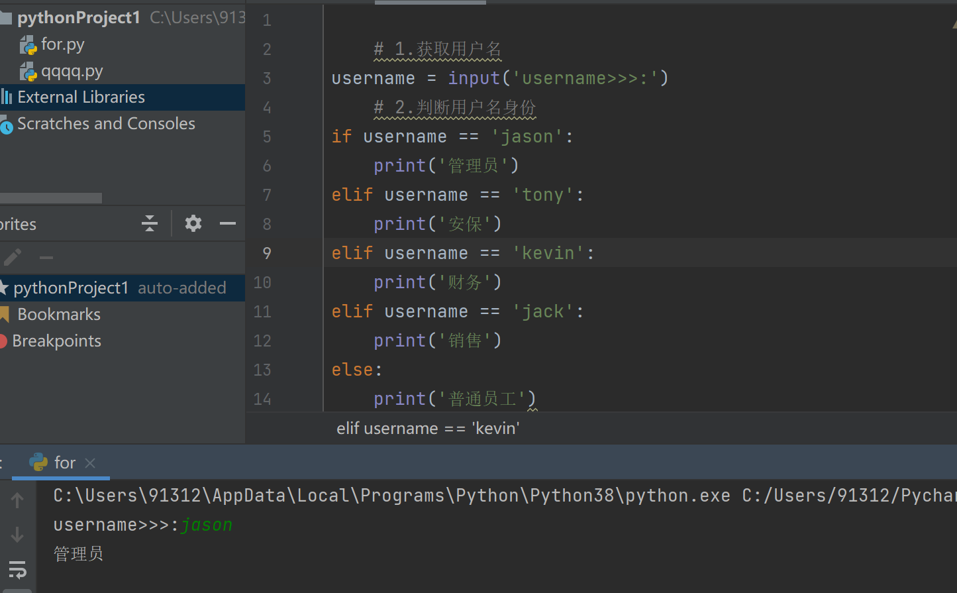Screen dimensions: 957x593
Task: Click the project panel horizontal scrollbar thumb
Action: point(51,198)
